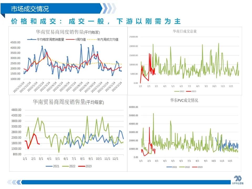Select the chart title 华东PVC成交情况
The width and height of the screenshot is (252, 189).
(184, 101)
